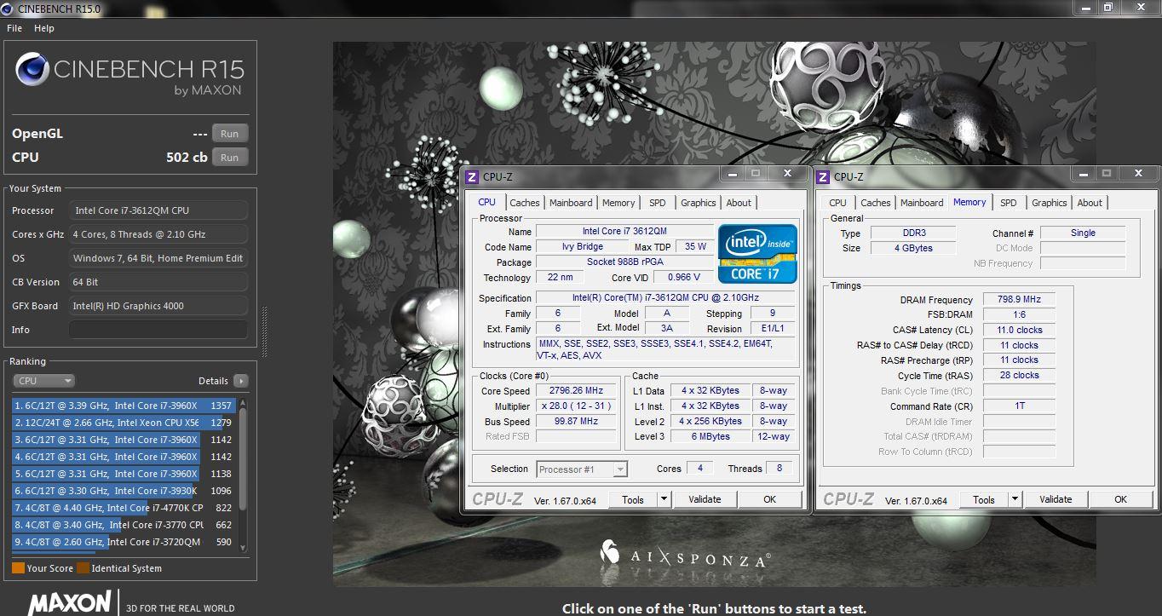The width and height of the screenshot is (1162, 616).
Task: Switch to Mainboard tab in left CPU-Z
Action: (571, 203)
